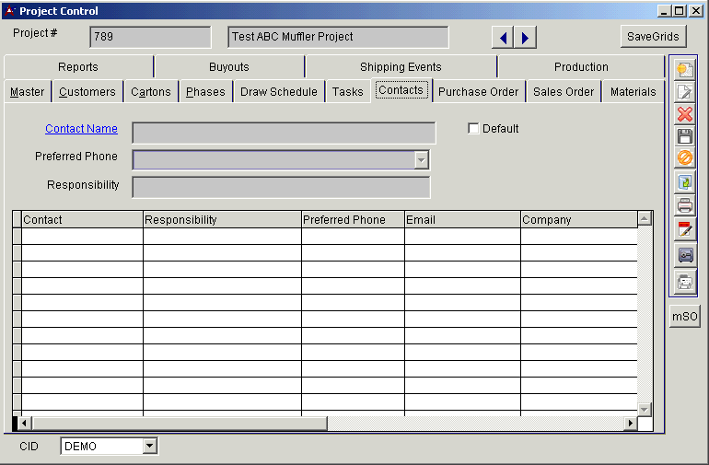Select the Draw Schedule tab

278,92
